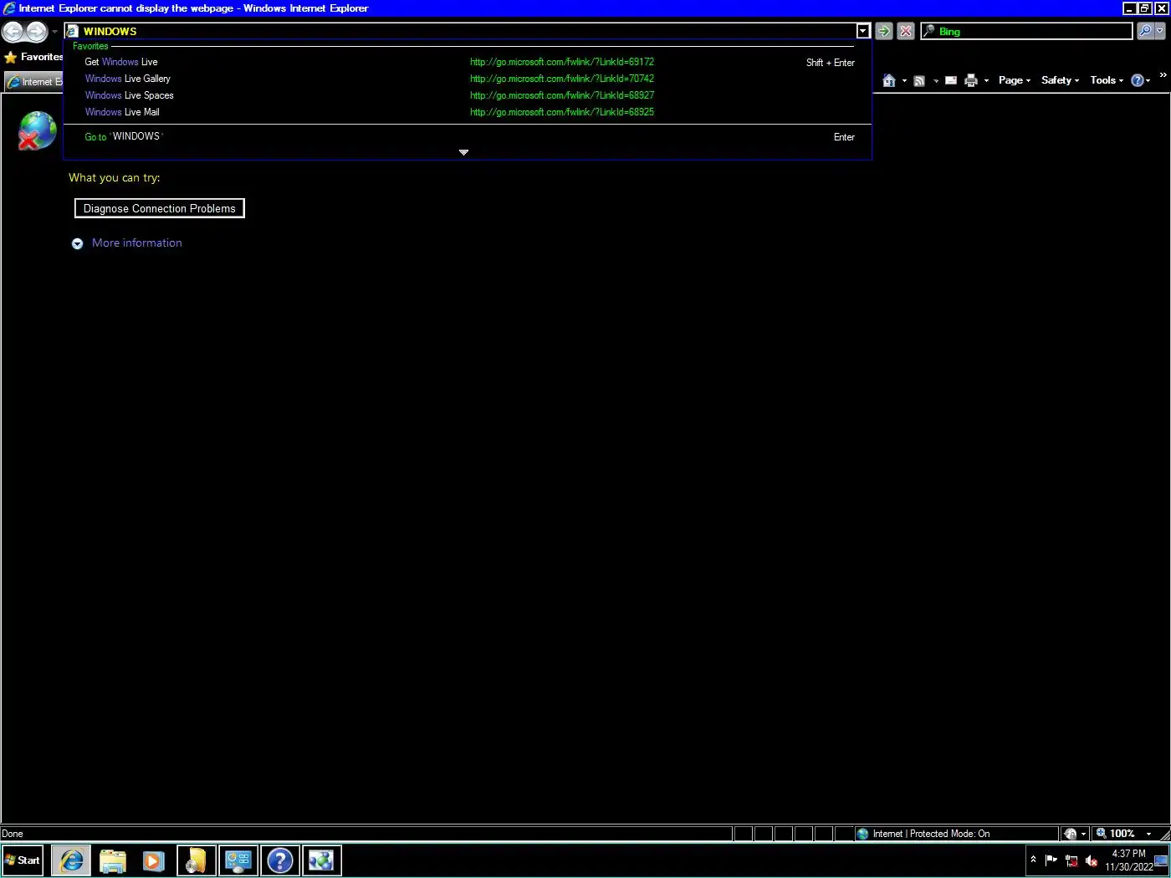
Task: Click URL ending LinkId=69172
Action: (562, 62)
